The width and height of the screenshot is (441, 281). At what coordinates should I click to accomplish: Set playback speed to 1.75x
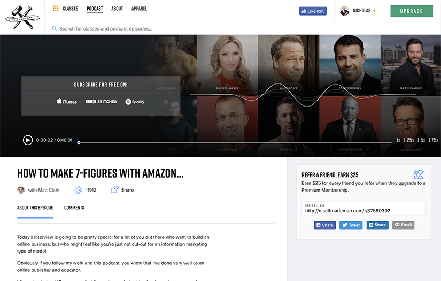[434, 140]
